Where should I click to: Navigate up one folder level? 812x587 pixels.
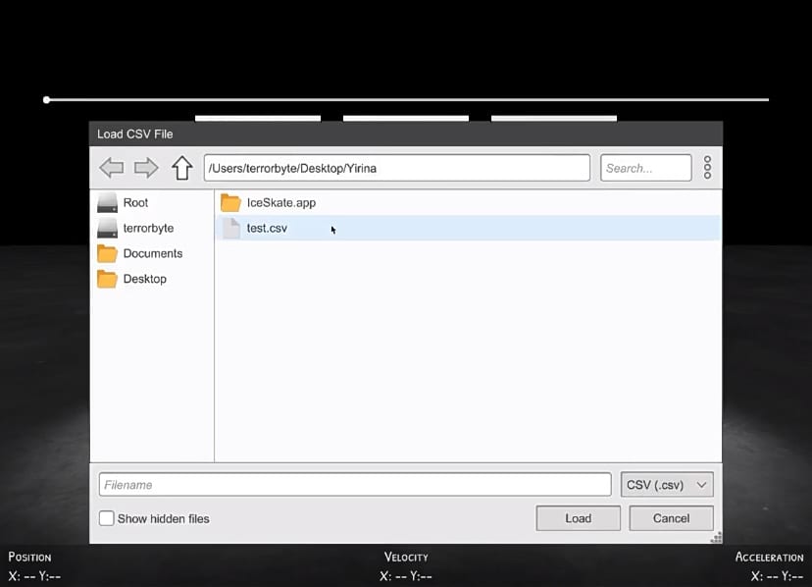[181, 168]
